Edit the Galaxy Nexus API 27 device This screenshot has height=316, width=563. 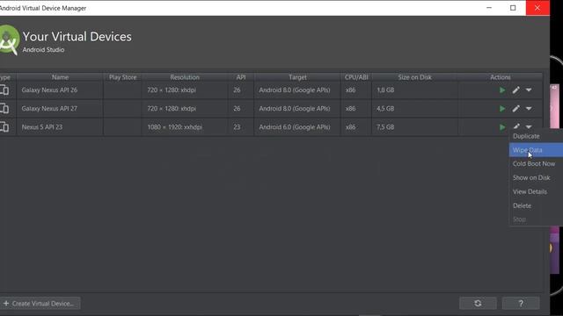coord(516,109)
